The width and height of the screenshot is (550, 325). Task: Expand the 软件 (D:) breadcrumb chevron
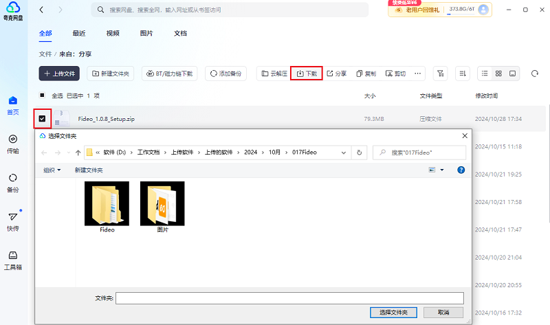pos(131,153)
